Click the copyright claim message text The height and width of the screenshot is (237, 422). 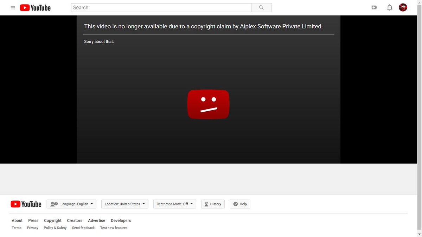[x=203, y=26]
